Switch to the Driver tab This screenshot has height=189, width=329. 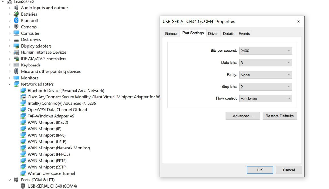(x=213, y=33)
